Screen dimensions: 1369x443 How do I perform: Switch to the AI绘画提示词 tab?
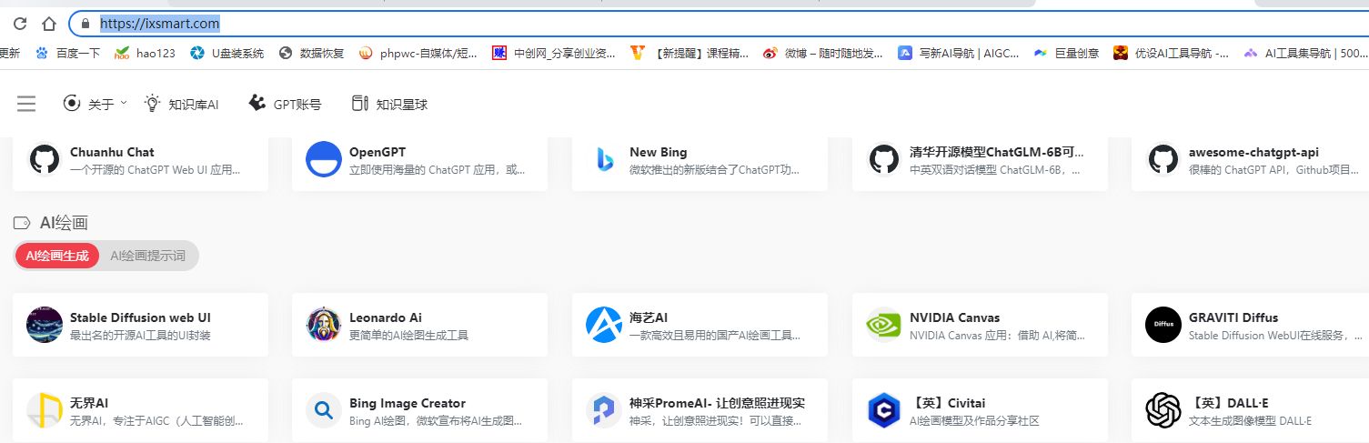[147, 257]
